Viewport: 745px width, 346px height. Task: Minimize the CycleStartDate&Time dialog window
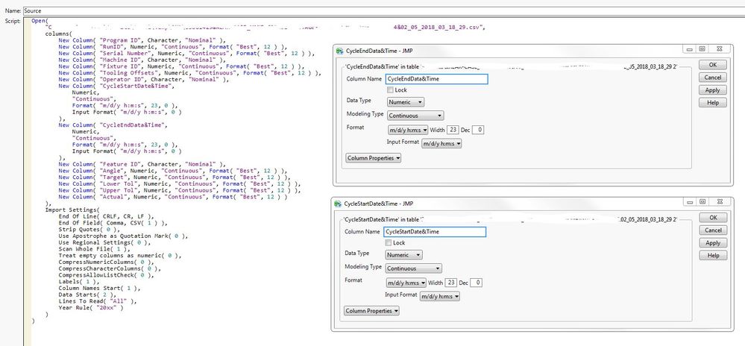coord(691,201)
